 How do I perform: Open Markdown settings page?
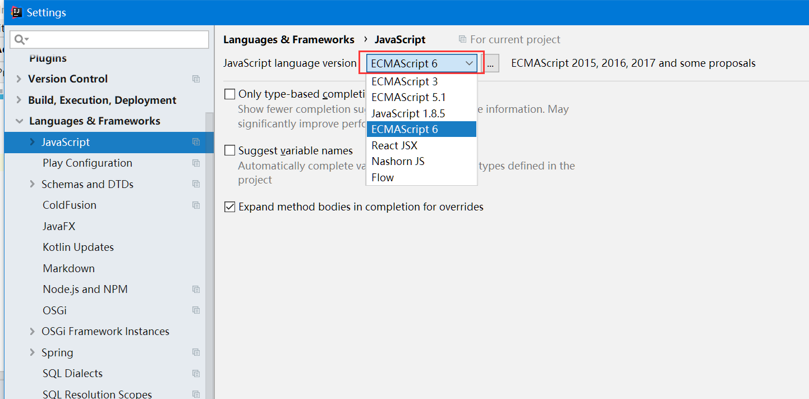pos(68,268)
